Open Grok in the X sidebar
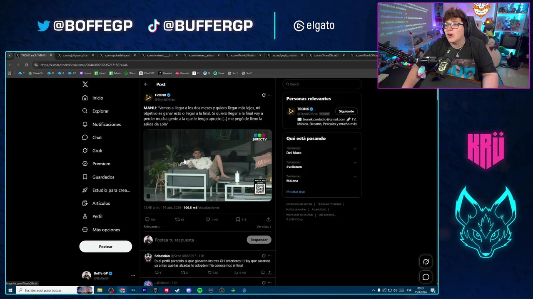The image size is (533, 299). click(x=92, y=151)
